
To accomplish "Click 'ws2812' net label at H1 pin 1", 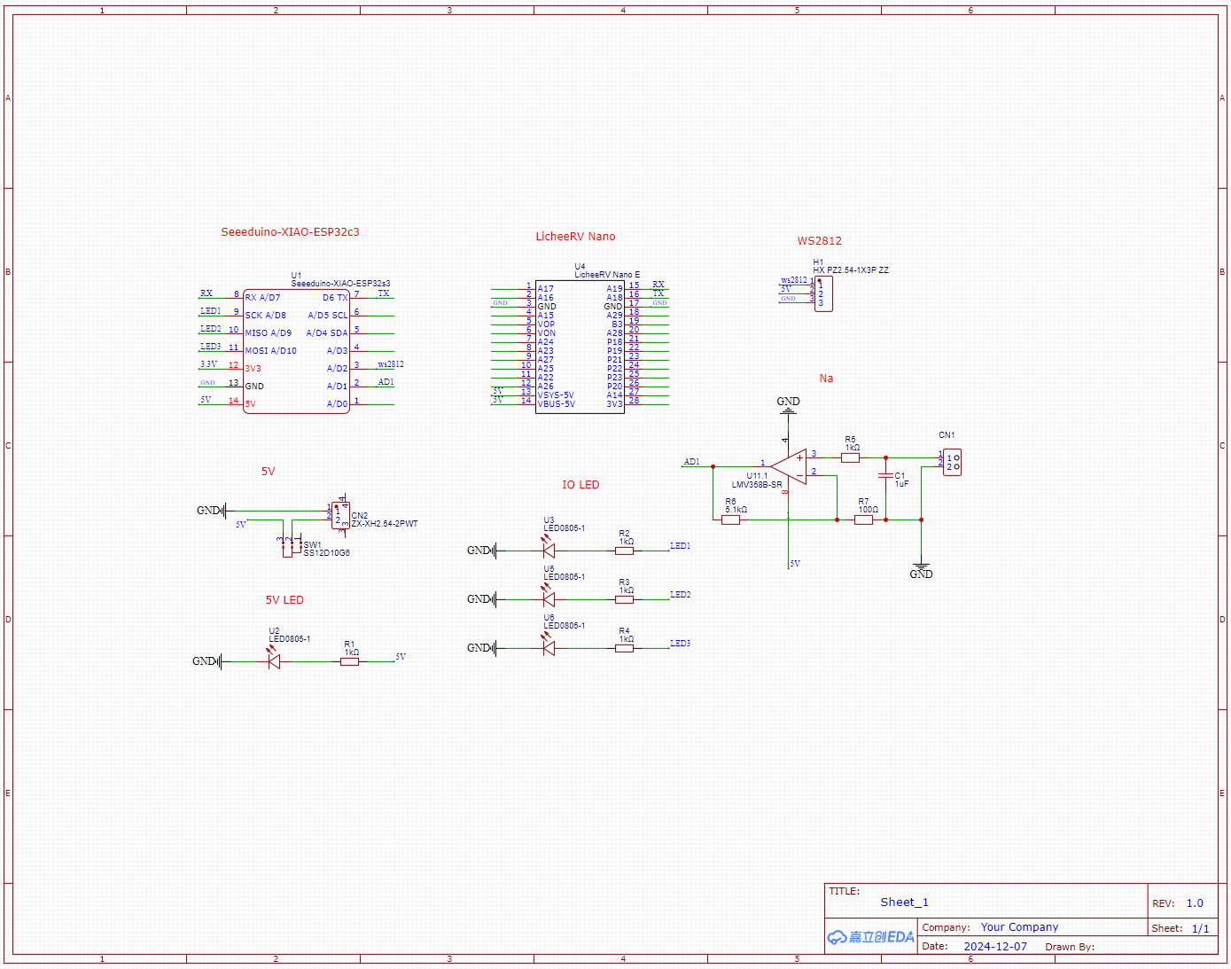I will tap(794, 280).
